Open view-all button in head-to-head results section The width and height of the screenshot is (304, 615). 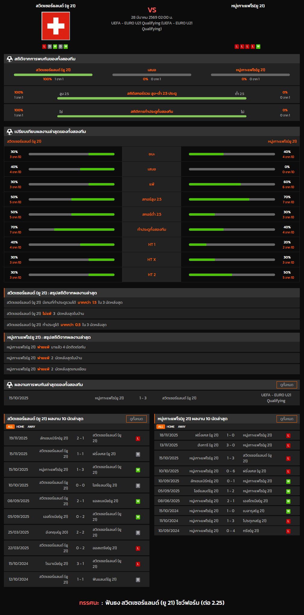pos(287,385)
